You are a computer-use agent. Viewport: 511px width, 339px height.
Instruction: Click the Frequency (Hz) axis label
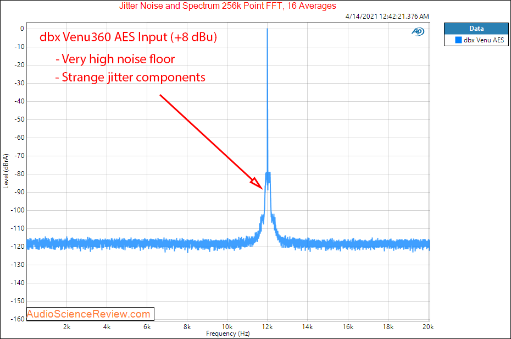pyautogui.click(x=228, y=333)
